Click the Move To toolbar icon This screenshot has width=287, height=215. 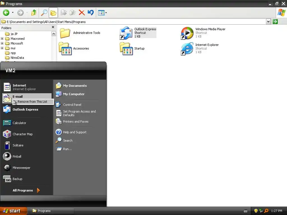click(x=64, y=13)
